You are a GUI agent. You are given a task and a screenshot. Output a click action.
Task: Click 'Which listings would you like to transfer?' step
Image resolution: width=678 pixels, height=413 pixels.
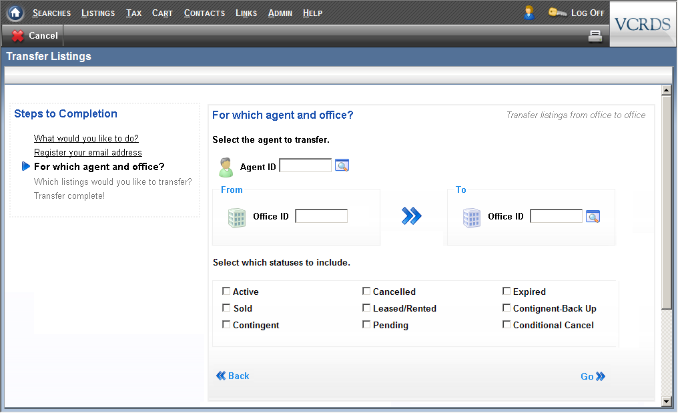click(113, 181)
